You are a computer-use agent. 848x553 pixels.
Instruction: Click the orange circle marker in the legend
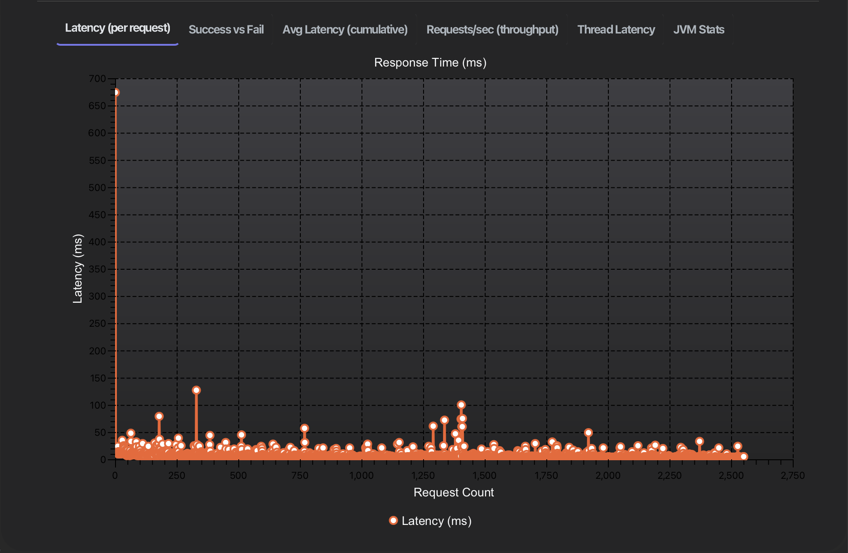pyautogui.click(x=392, y=520)
